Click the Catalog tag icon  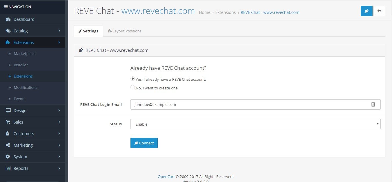(x=8, y=31)
